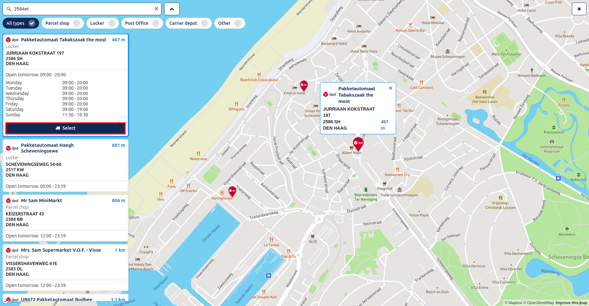The width and height of the screenshot is (589, 306).
Task: Click the Beachclub Copacabana restaurant icon
Action: [x=259, y=75]
